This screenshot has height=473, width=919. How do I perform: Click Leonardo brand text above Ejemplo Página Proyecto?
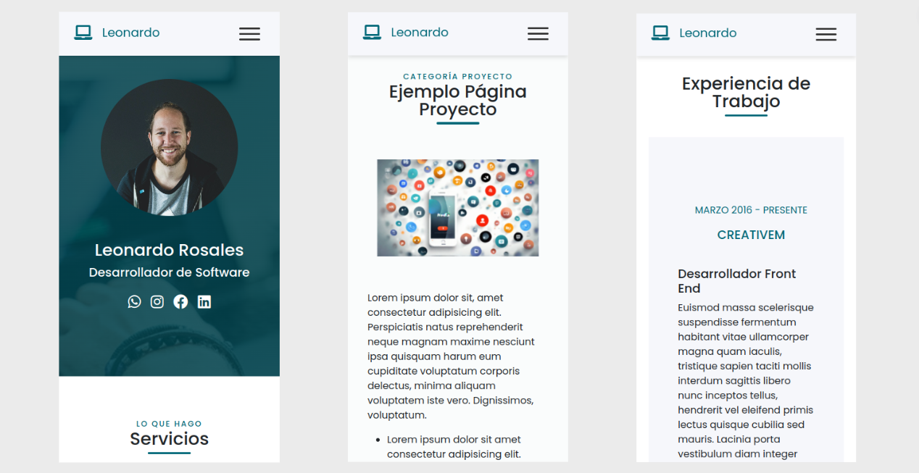[420, 33]
